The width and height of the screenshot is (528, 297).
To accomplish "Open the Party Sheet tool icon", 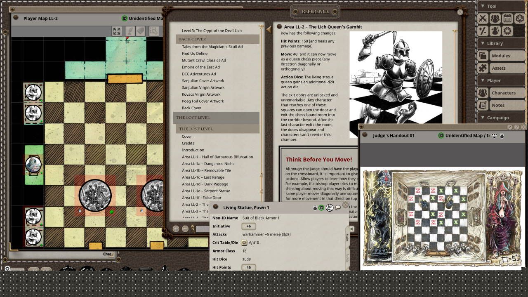I will click(495, 19).
